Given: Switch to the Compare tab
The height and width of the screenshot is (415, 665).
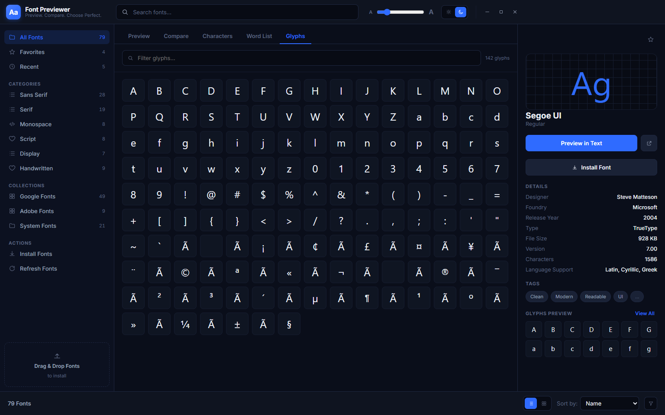Looking at the screenshot, I should (176, 36).
